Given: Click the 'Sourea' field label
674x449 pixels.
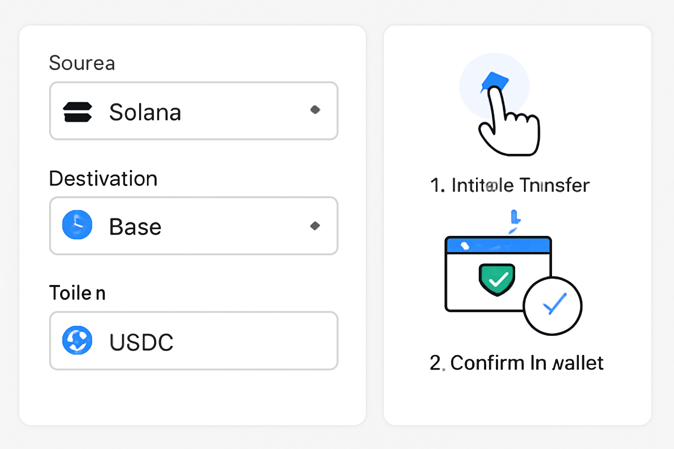Looking at the screenshot, I should click(x=82, y=63).
